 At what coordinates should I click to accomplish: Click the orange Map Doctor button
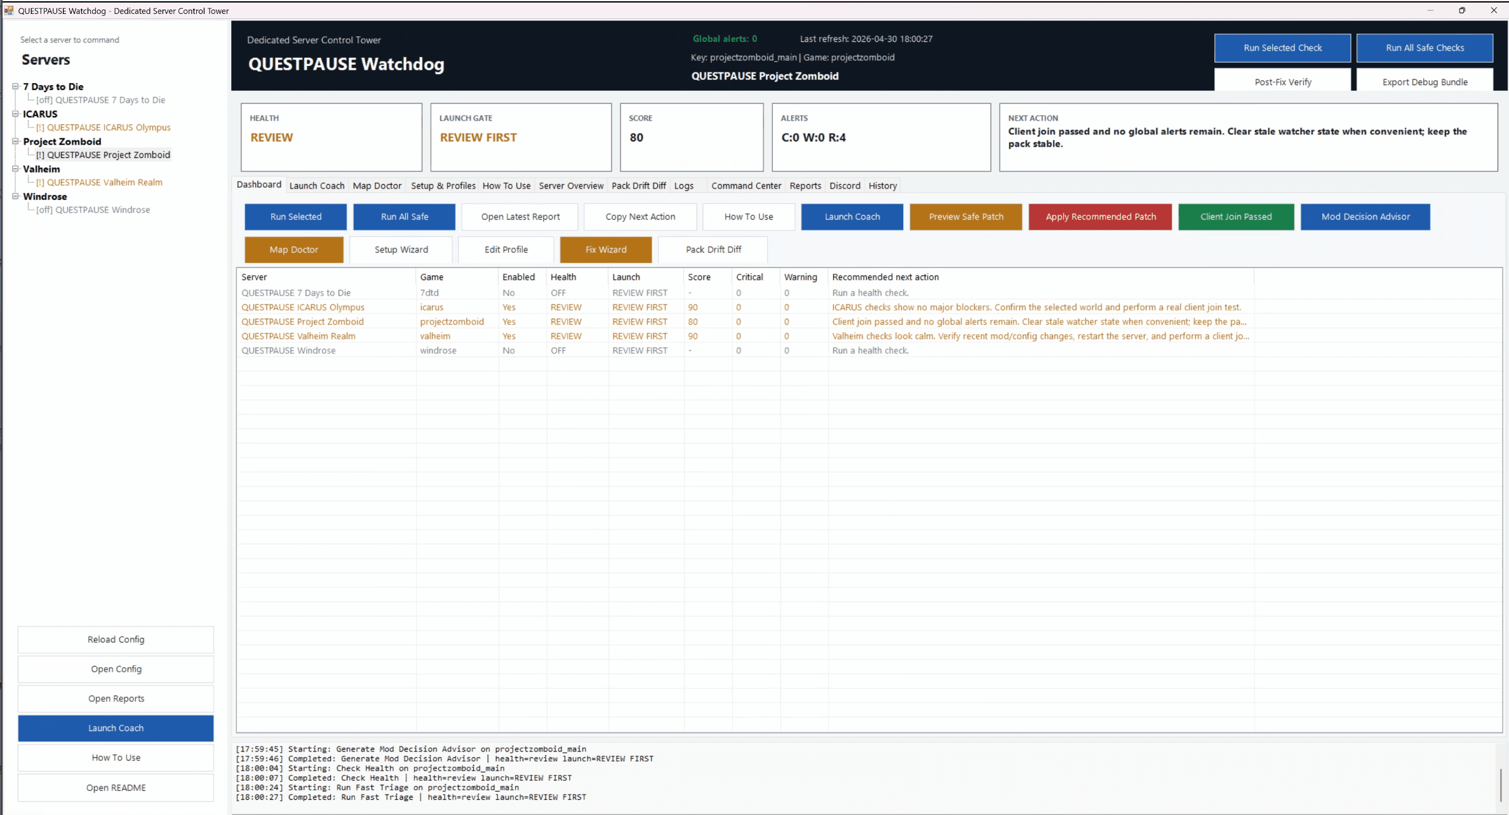294,249
